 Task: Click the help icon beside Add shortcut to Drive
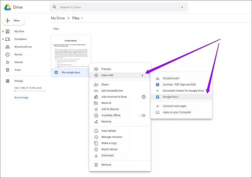point(144,97)
